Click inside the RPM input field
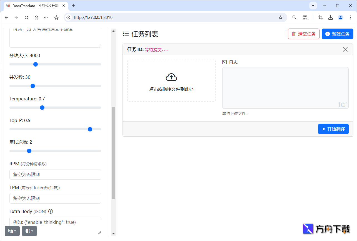This screenshot has width=357, height=241. 55,174
